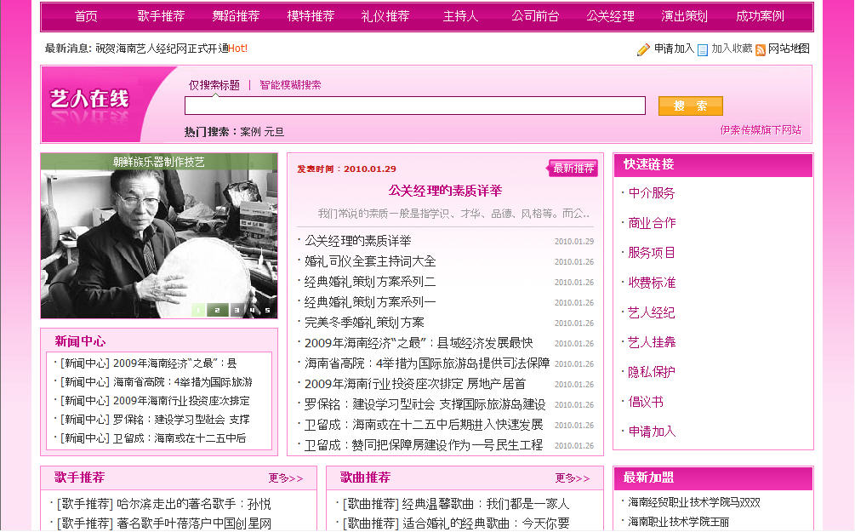Screen dimensions: 855x532
Task: Click the search text input field
Action: click(x=414, y=106)
